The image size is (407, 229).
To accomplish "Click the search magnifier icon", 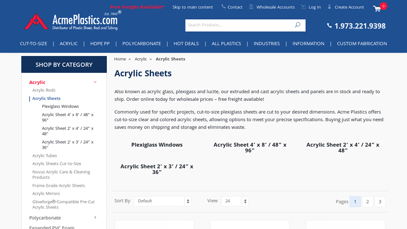I will [x=298, y=25].
